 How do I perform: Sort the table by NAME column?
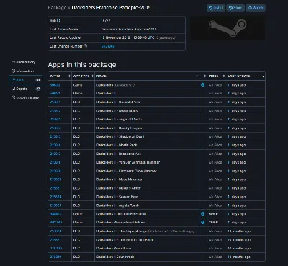pyautogui.click(x=147, y=76)
